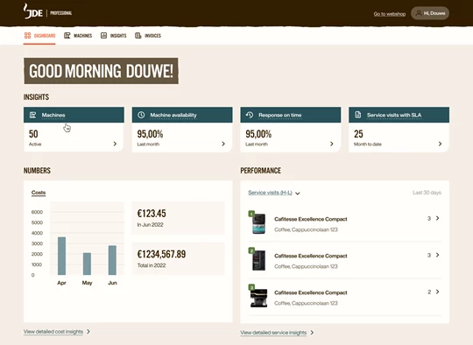Expand the rank 2 machine row chevron
This screenshot has height=345, width=473.
(438, 255)
